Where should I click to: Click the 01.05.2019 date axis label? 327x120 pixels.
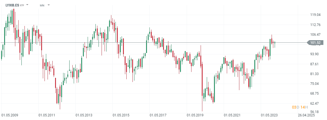click(x=195, y=115)
